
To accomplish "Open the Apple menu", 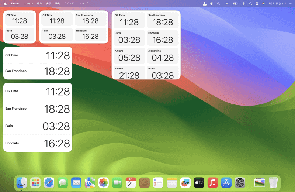I will click(x=6, y=3).
